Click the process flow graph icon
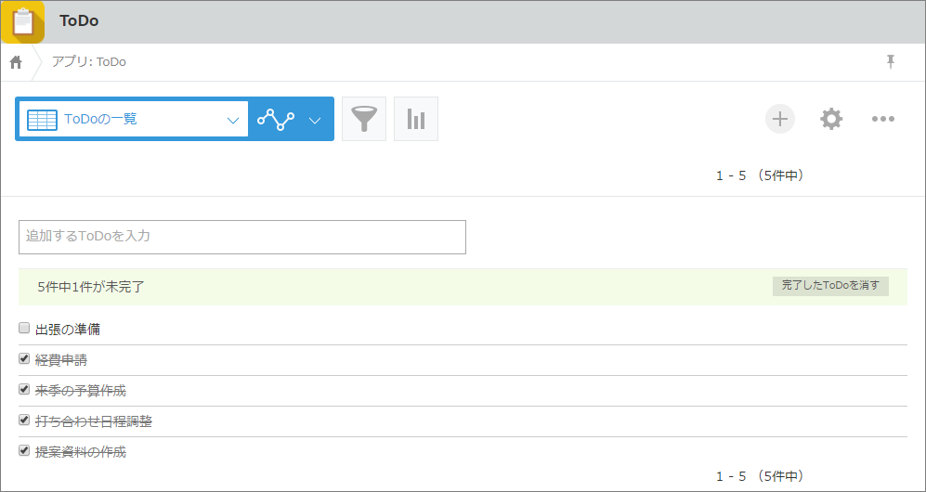926x492 pixels. coord(276,119)
